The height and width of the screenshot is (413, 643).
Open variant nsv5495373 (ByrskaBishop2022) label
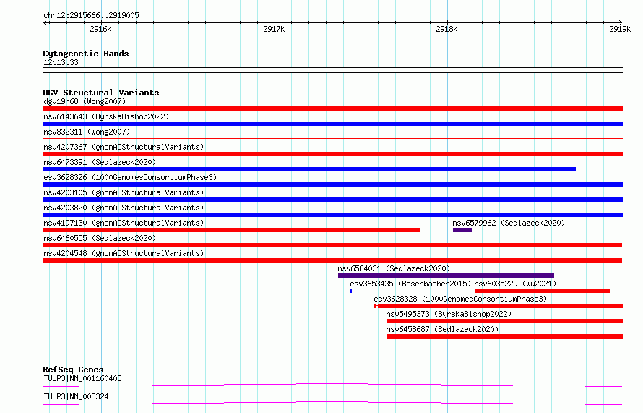tap(449, 314)
